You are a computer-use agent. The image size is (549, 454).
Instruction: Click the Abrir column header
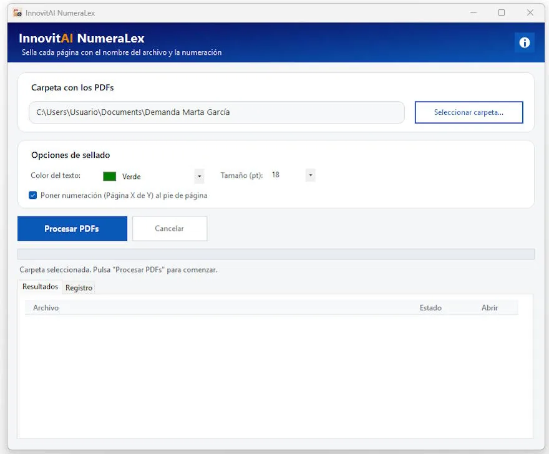[x=490, y=308]
